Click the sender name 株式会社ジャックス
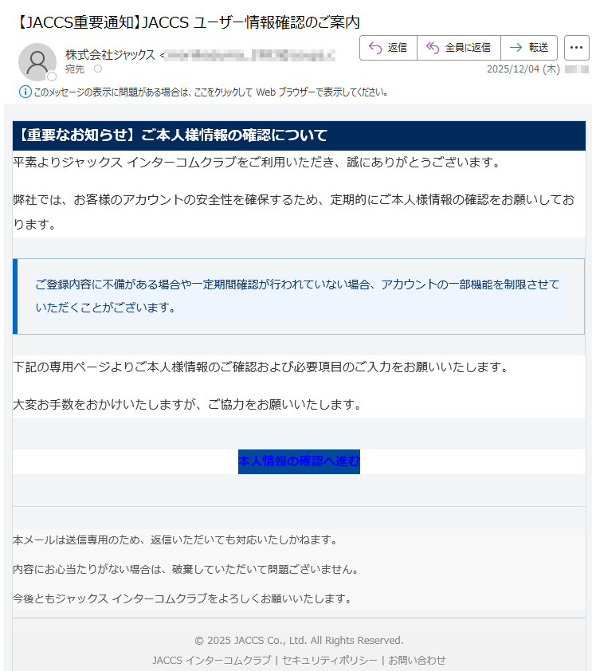 (x=110, y=55)
